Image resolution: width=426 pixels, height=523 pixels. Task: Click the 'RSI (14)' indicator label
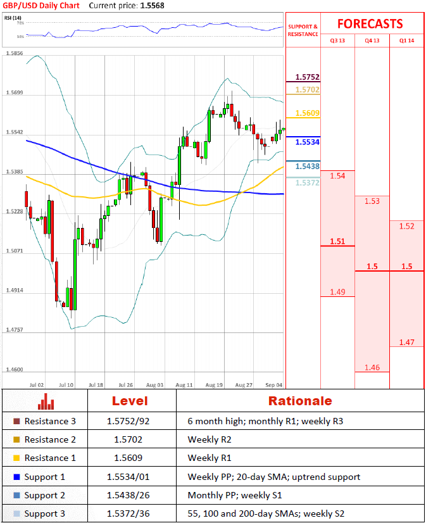click(x=13, y=18)
